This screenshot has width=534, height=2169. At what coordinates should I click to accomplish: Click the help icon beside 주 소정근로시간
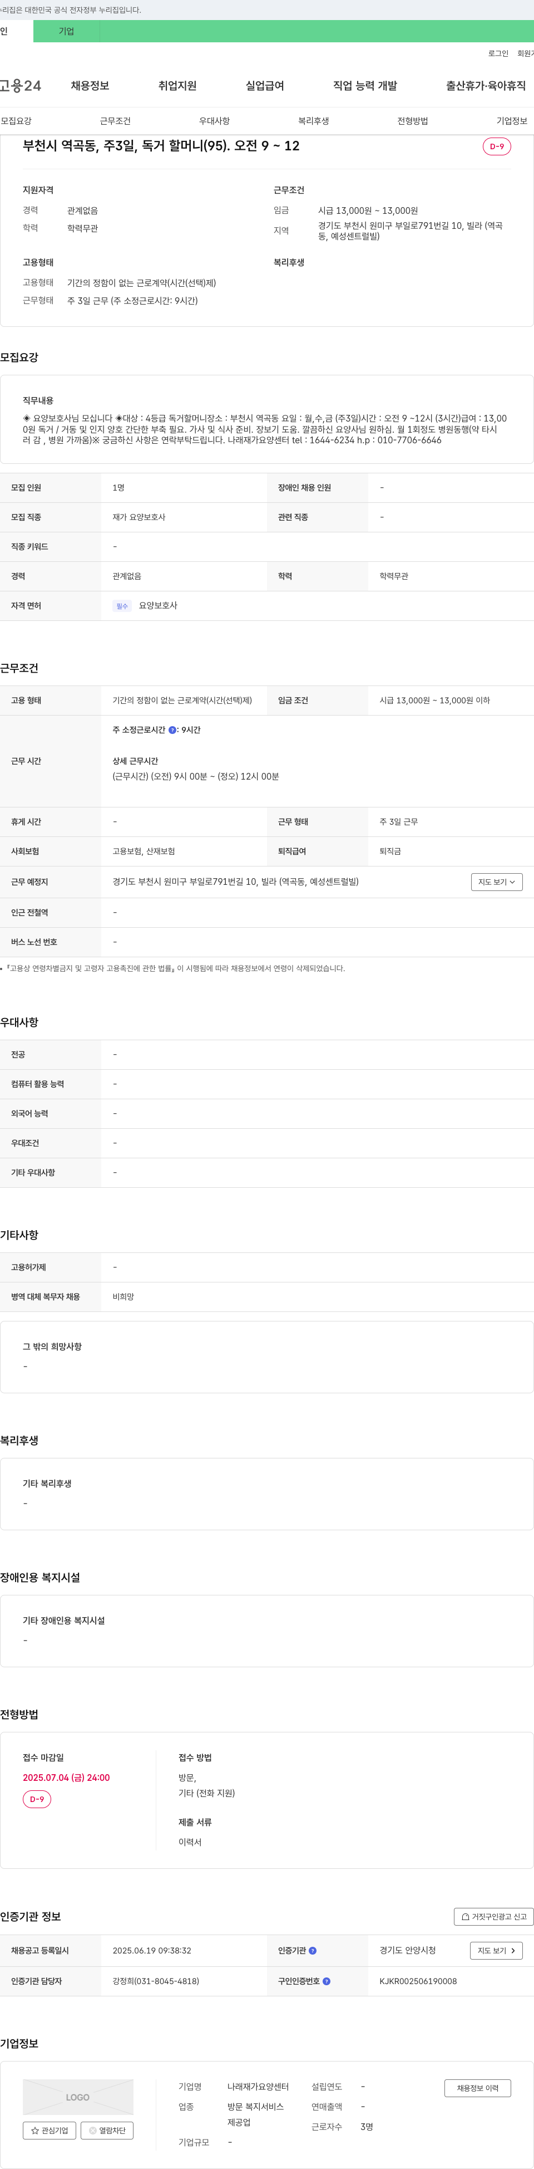(x=172, y=730)
